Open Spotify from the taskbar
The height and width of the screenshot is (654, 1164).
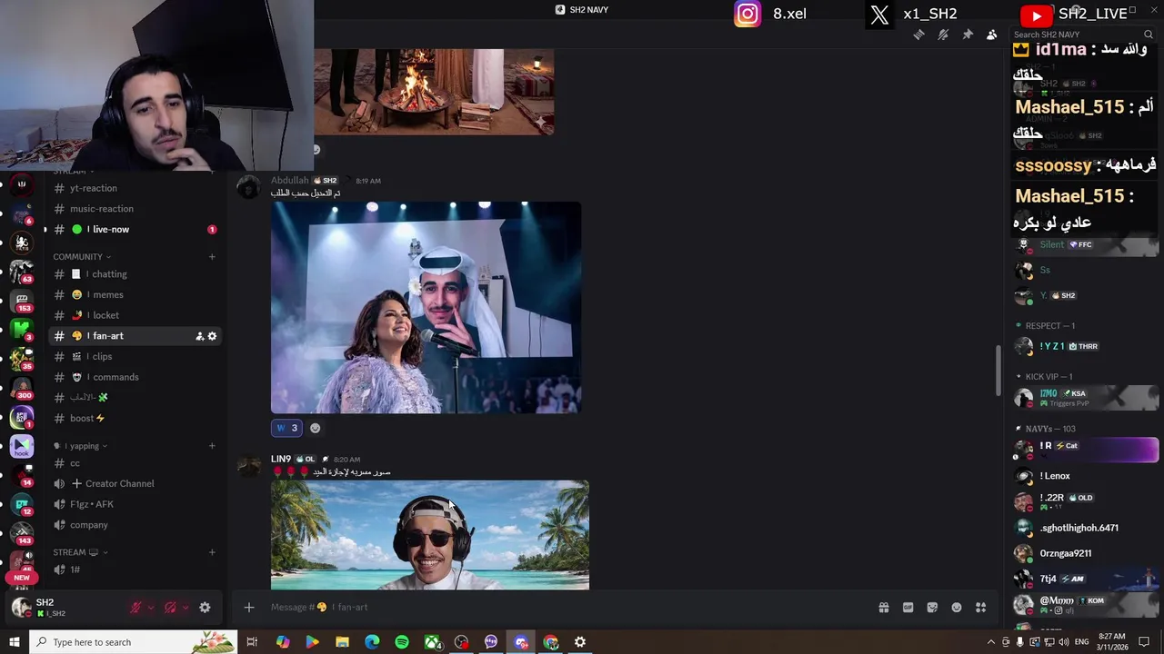pyautogui.click(x=402, y=642)
